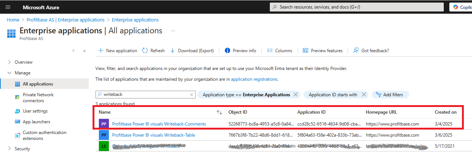Screen dimensions: 472x154
Task: Open the Azure portal hamburger menu
Action: [x=8, y=7]
